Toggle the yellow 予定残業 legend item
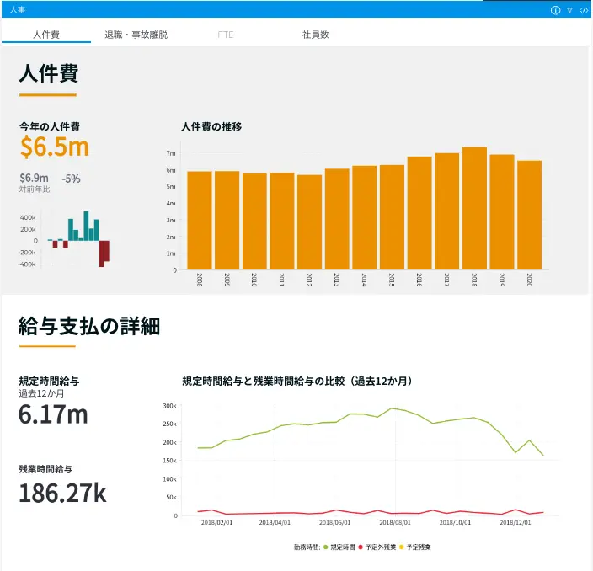Viewport: 593px width, 571px height. point(415,547)
